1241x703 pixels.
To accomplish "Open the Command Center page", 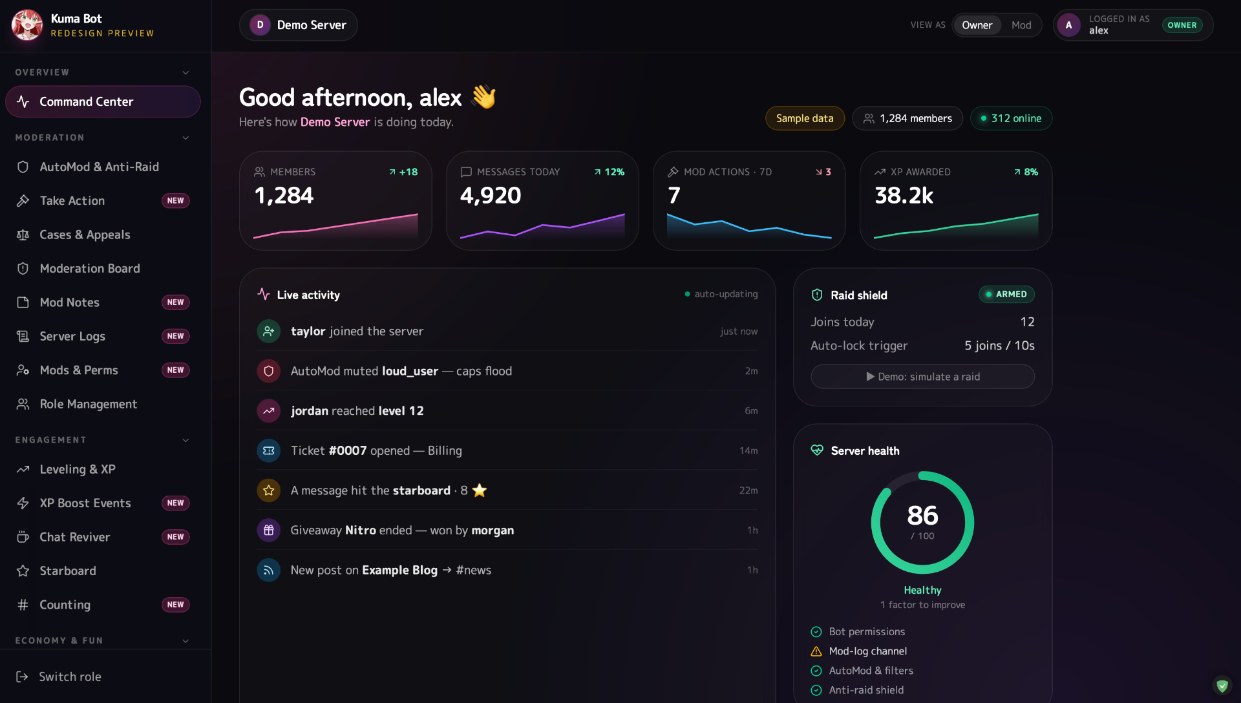I will pos(103,102).
